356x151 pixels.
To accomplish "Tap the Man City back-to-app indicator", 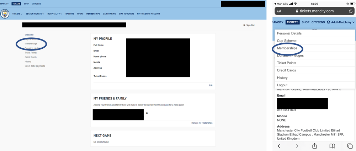I will click(x=281, y=4).
